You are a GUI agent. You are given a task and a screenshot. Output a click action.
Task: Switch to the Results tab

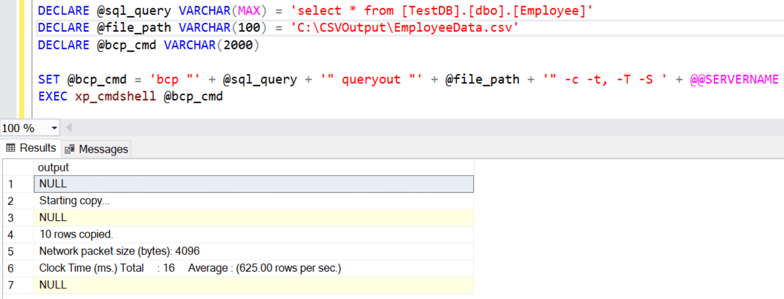[31, 148]
